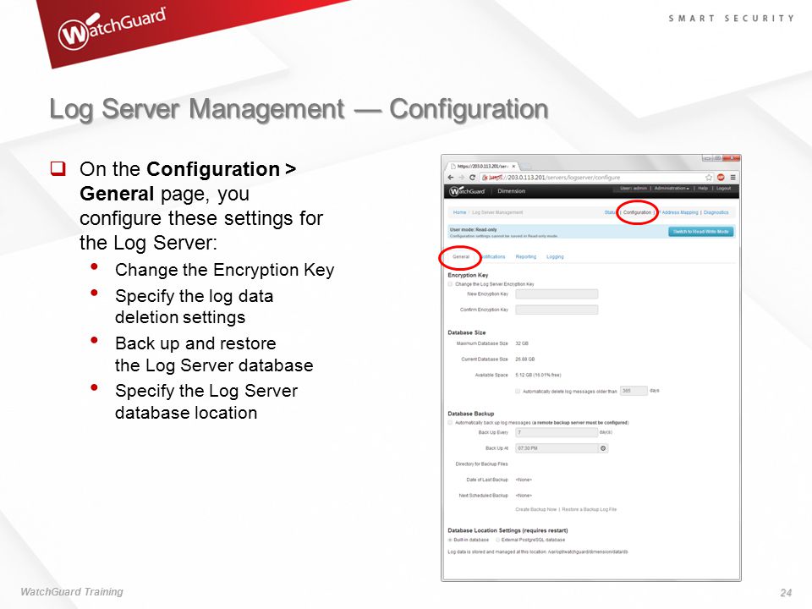Click the browser forward arrow
This screenshot has width=812, height=609.
[x=462, y=177]
